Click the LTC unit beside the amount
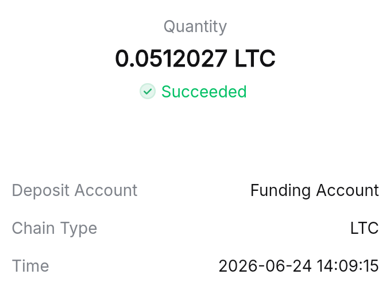 pos(255,58)
